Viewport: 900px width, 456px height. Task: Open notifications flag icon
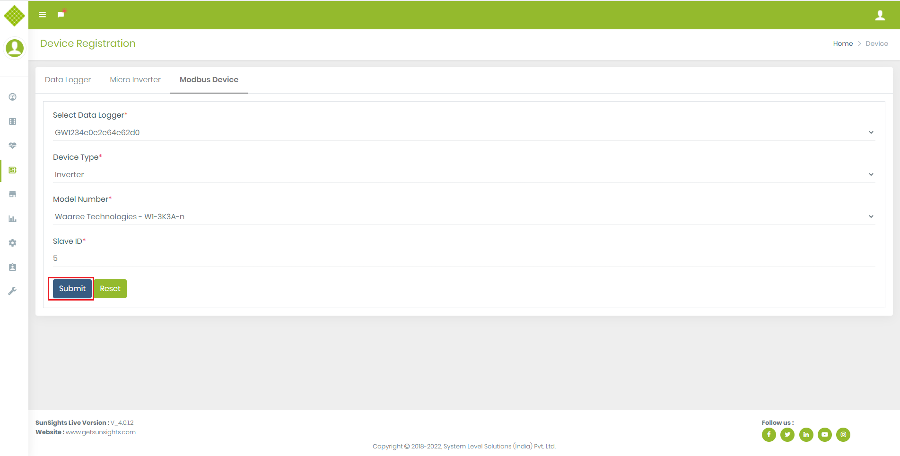61,15
